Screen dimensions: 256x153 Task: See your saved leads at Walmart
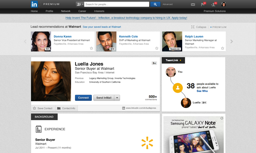click(x=102, y=27)
